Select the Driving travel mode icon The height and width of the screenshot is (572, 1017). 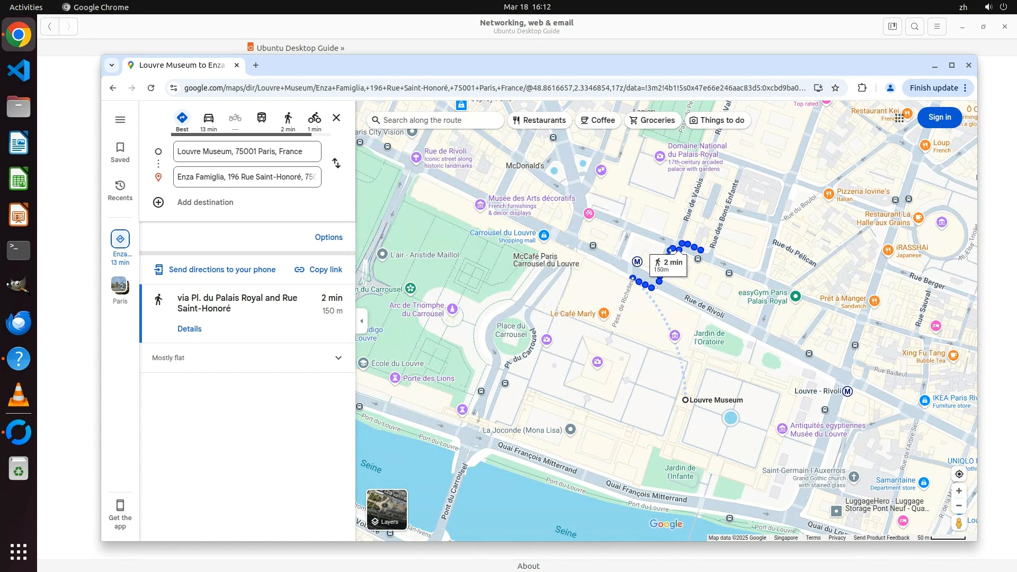(208, 118)
